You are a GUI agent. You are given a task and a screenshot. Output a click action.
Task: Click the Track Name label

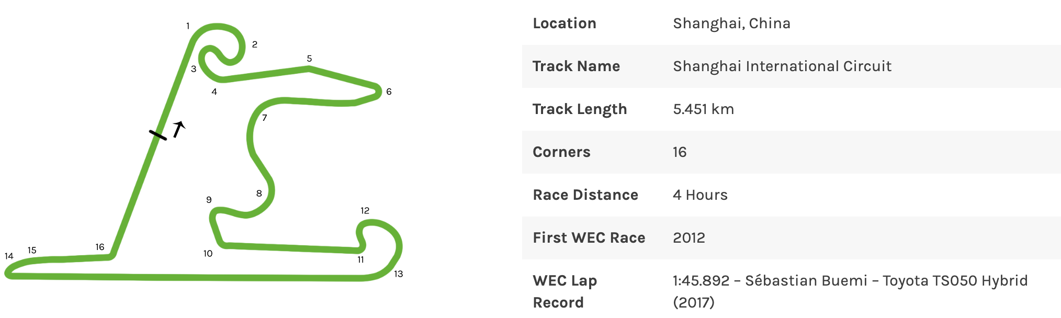576,66
